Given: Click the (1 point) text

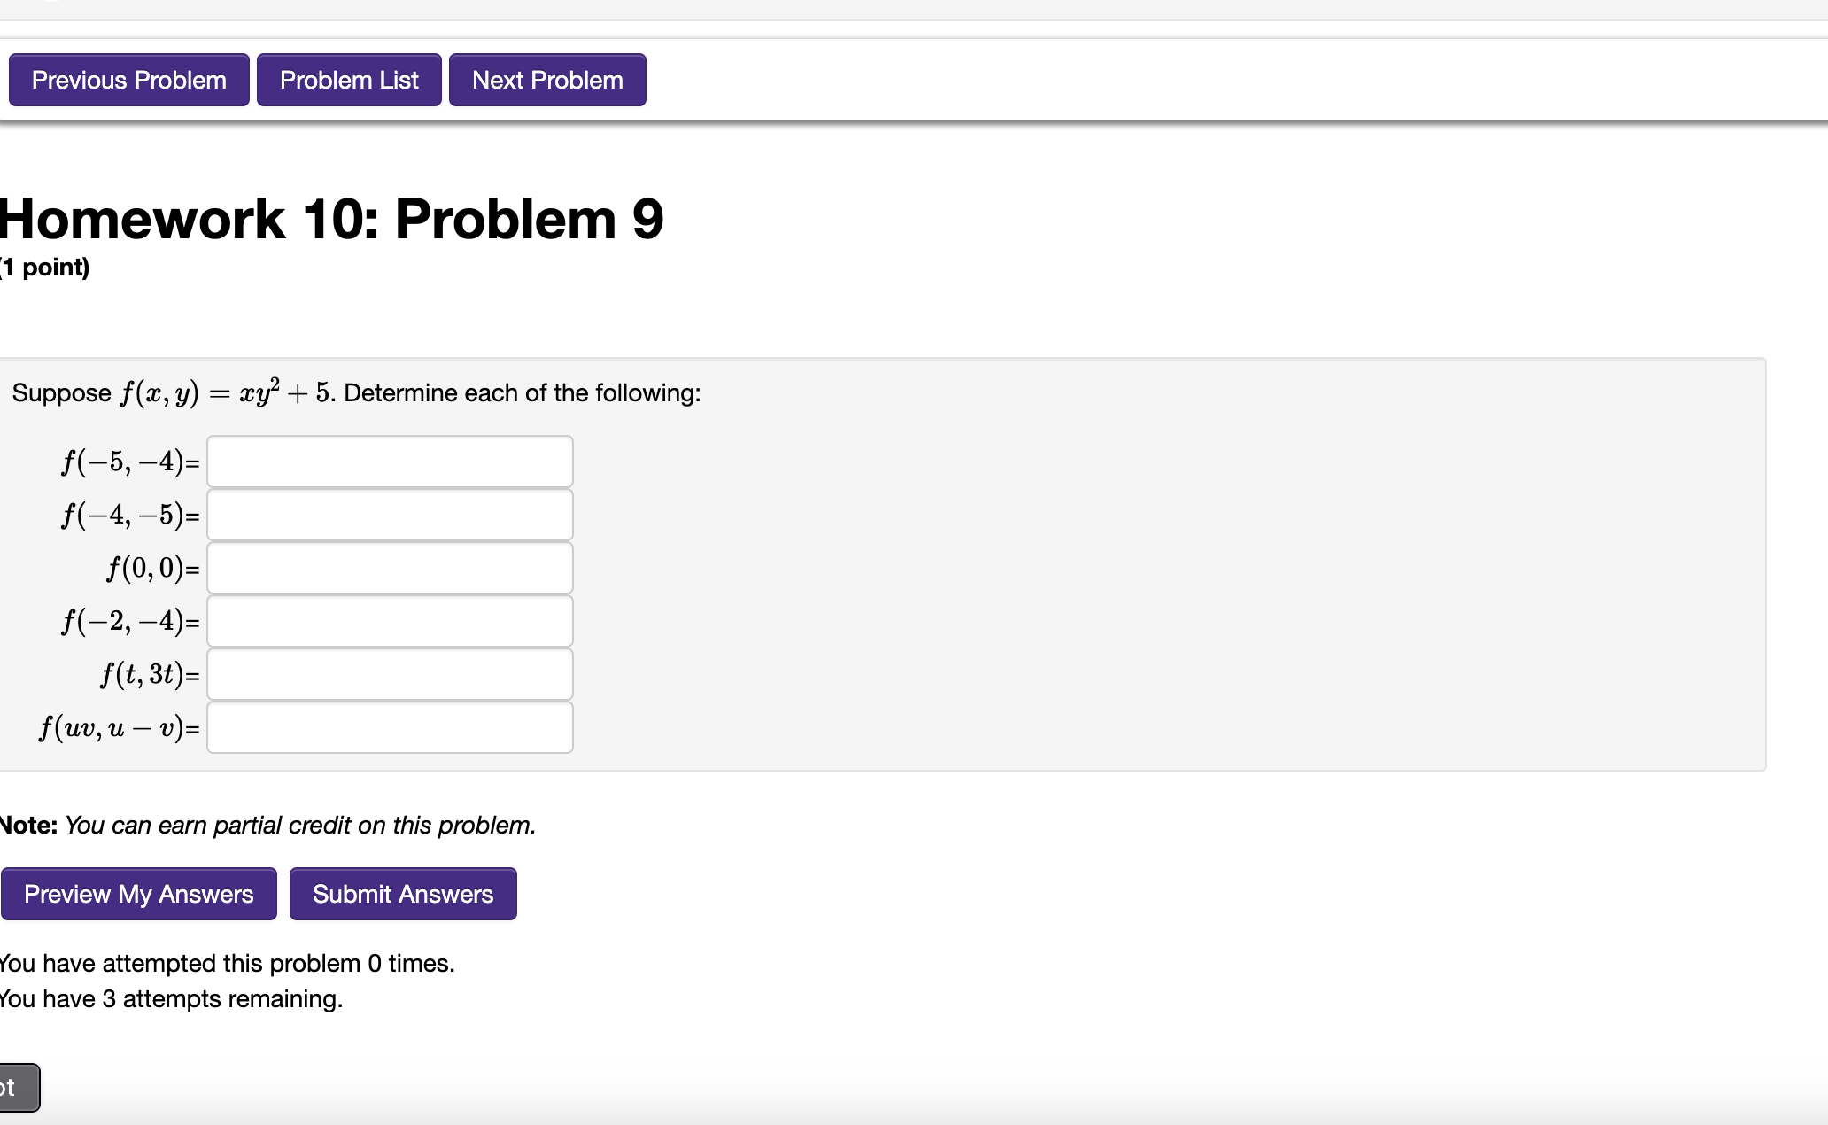Looking at the screenshot, I should (x=45, y=267).
